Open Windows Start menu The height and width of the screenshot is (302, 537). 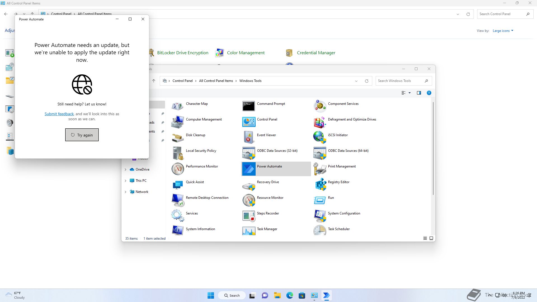pos(211,295)
